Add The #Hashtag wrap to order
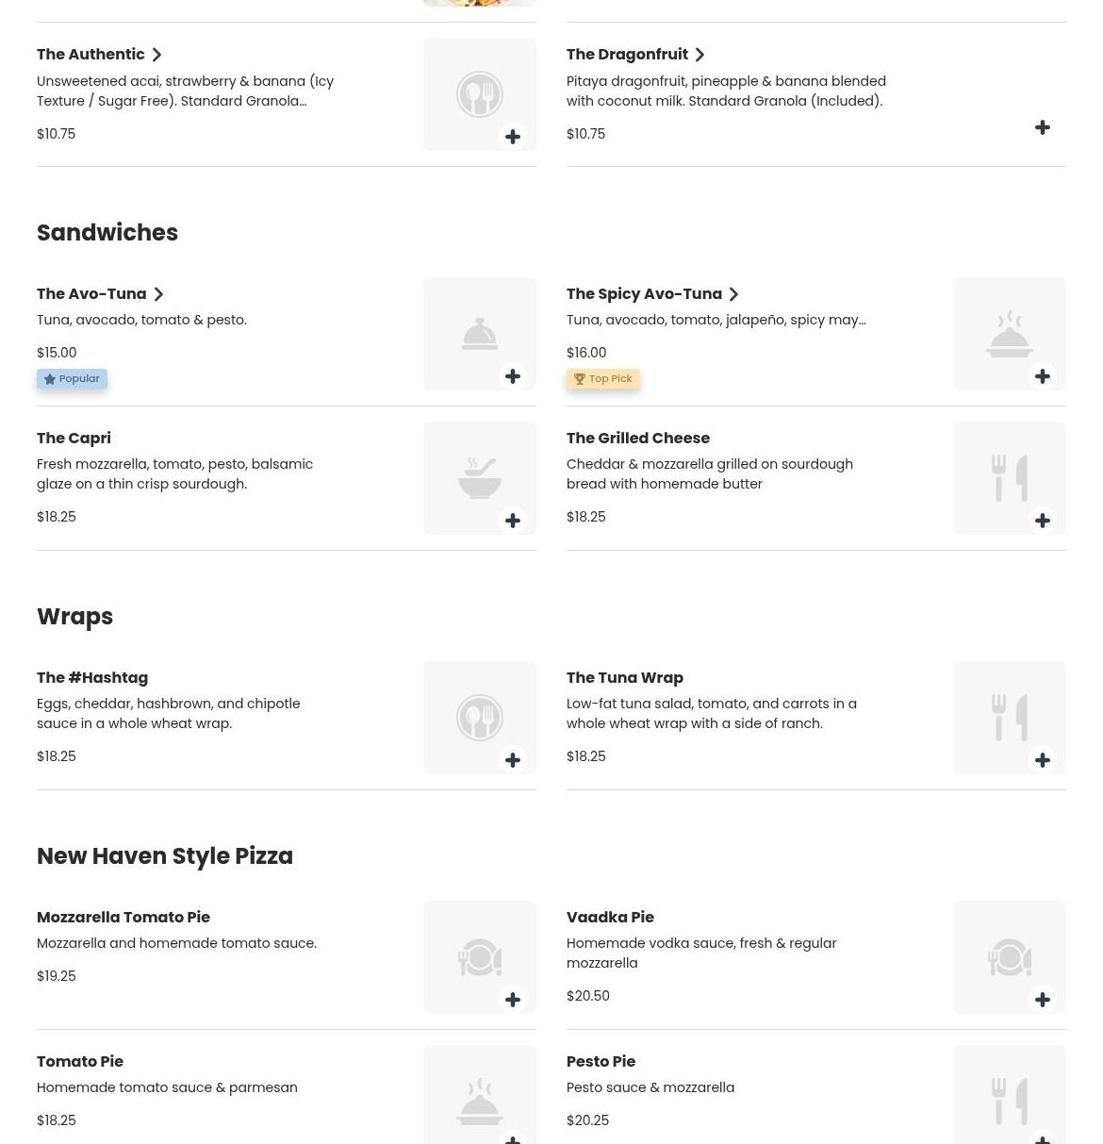This screenshot has height=1144, width=1103. point(513,760)
